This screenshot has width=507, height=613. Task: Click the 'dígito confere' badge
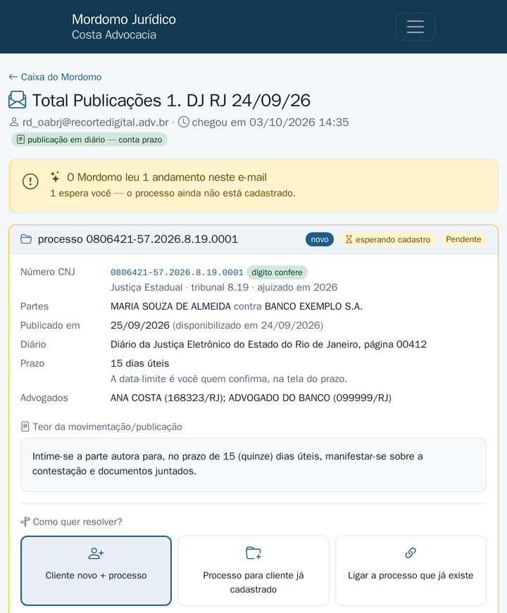tap(277, 272)
